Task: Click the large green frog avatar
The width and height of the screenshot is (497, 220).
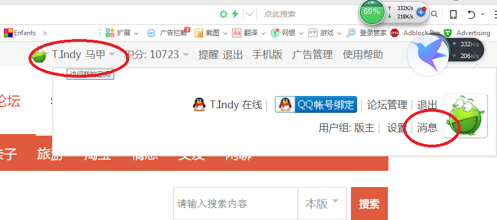Action: click(x=465, y=116)
